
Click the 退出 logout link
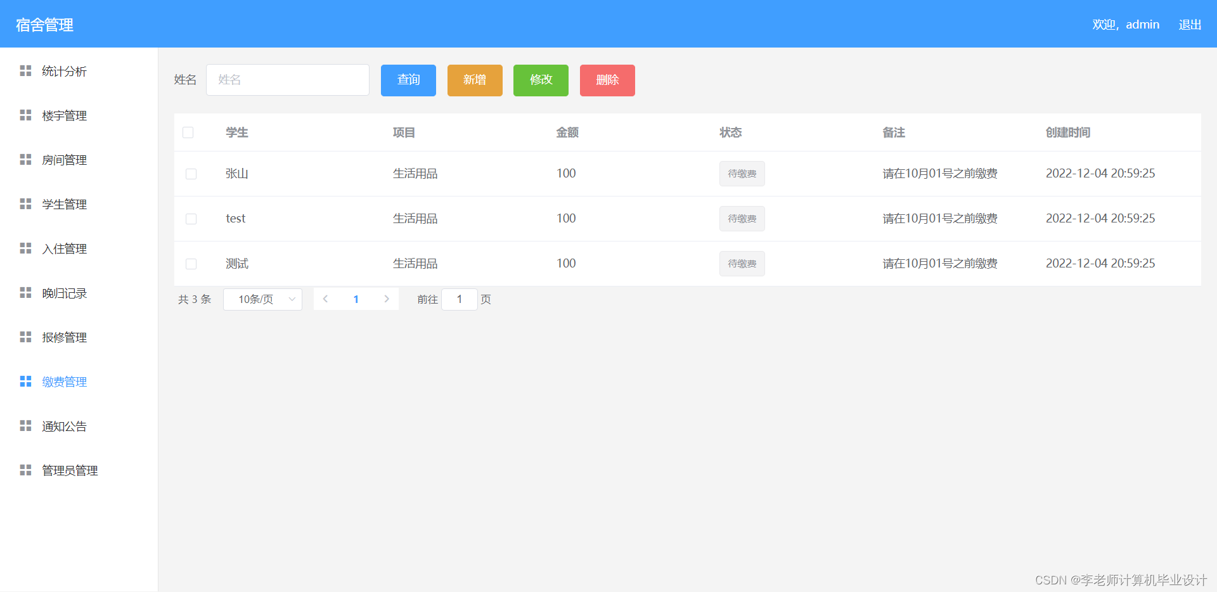tap(1189, 24)
